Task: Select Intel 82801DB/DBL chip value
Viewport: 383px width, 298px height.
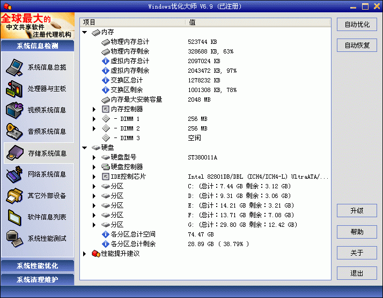Action: [258, 177]
